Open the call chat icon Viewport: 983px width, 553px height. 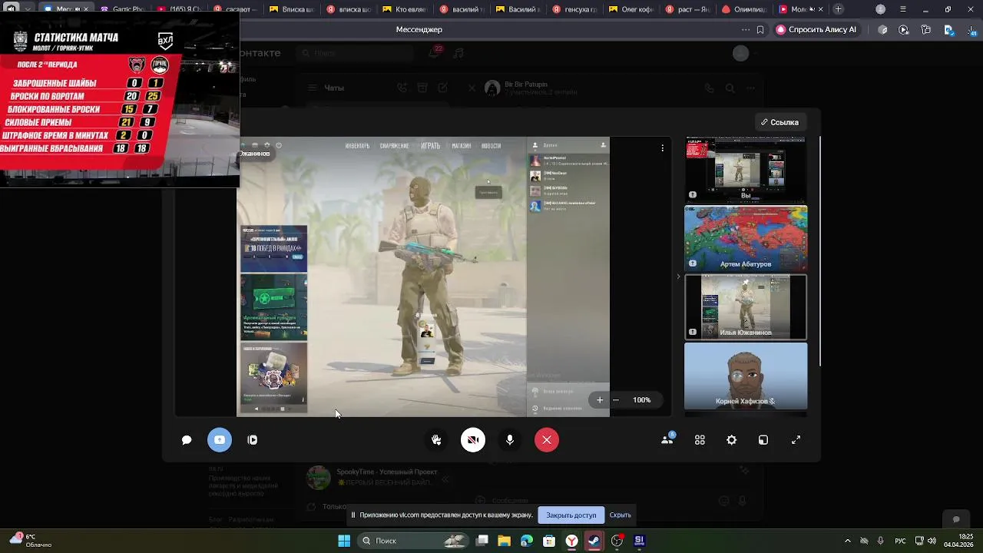coord(187,440)
